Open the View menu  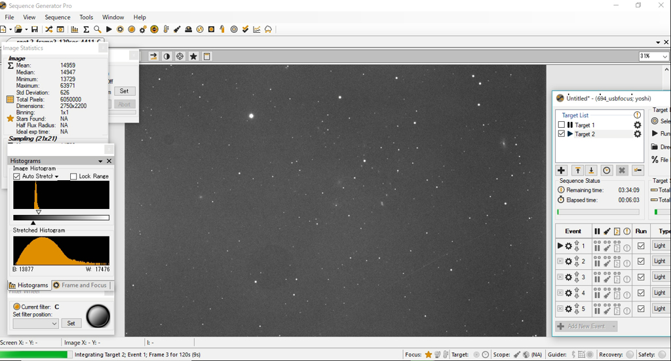(x=29, y=17)
